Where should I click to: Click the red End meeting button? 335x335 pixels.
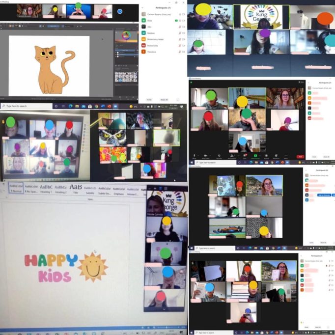pyautogui.click(x=300, y=157)
